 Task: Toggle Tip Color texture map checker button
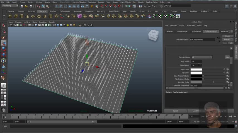tap(227, 73)
